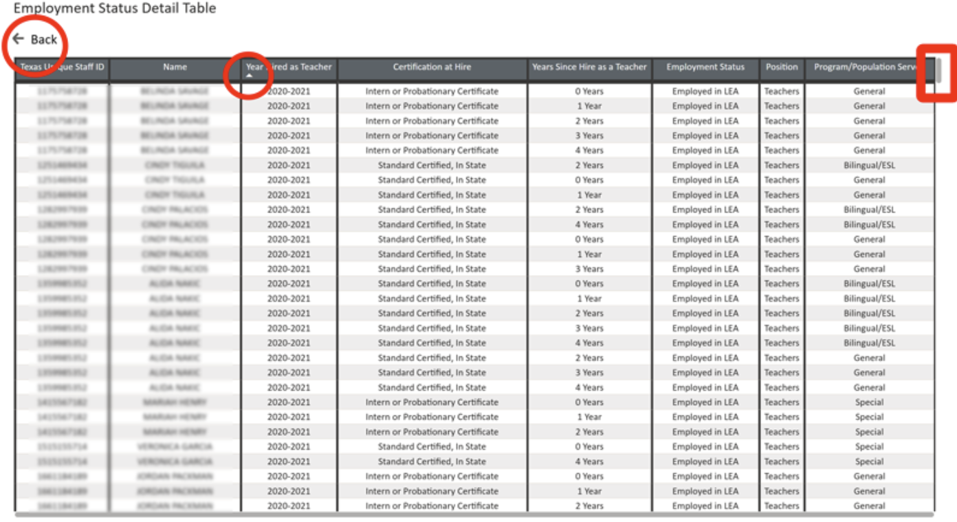Select "1 Year" in CINDY TIGULA's row
The image size is (957, 522).
pyautogui.click(x=590, y=195)
